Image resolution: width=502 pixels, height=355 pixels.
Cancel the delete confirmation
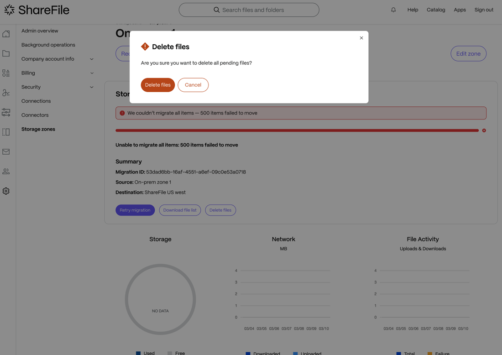coord(193,85)
